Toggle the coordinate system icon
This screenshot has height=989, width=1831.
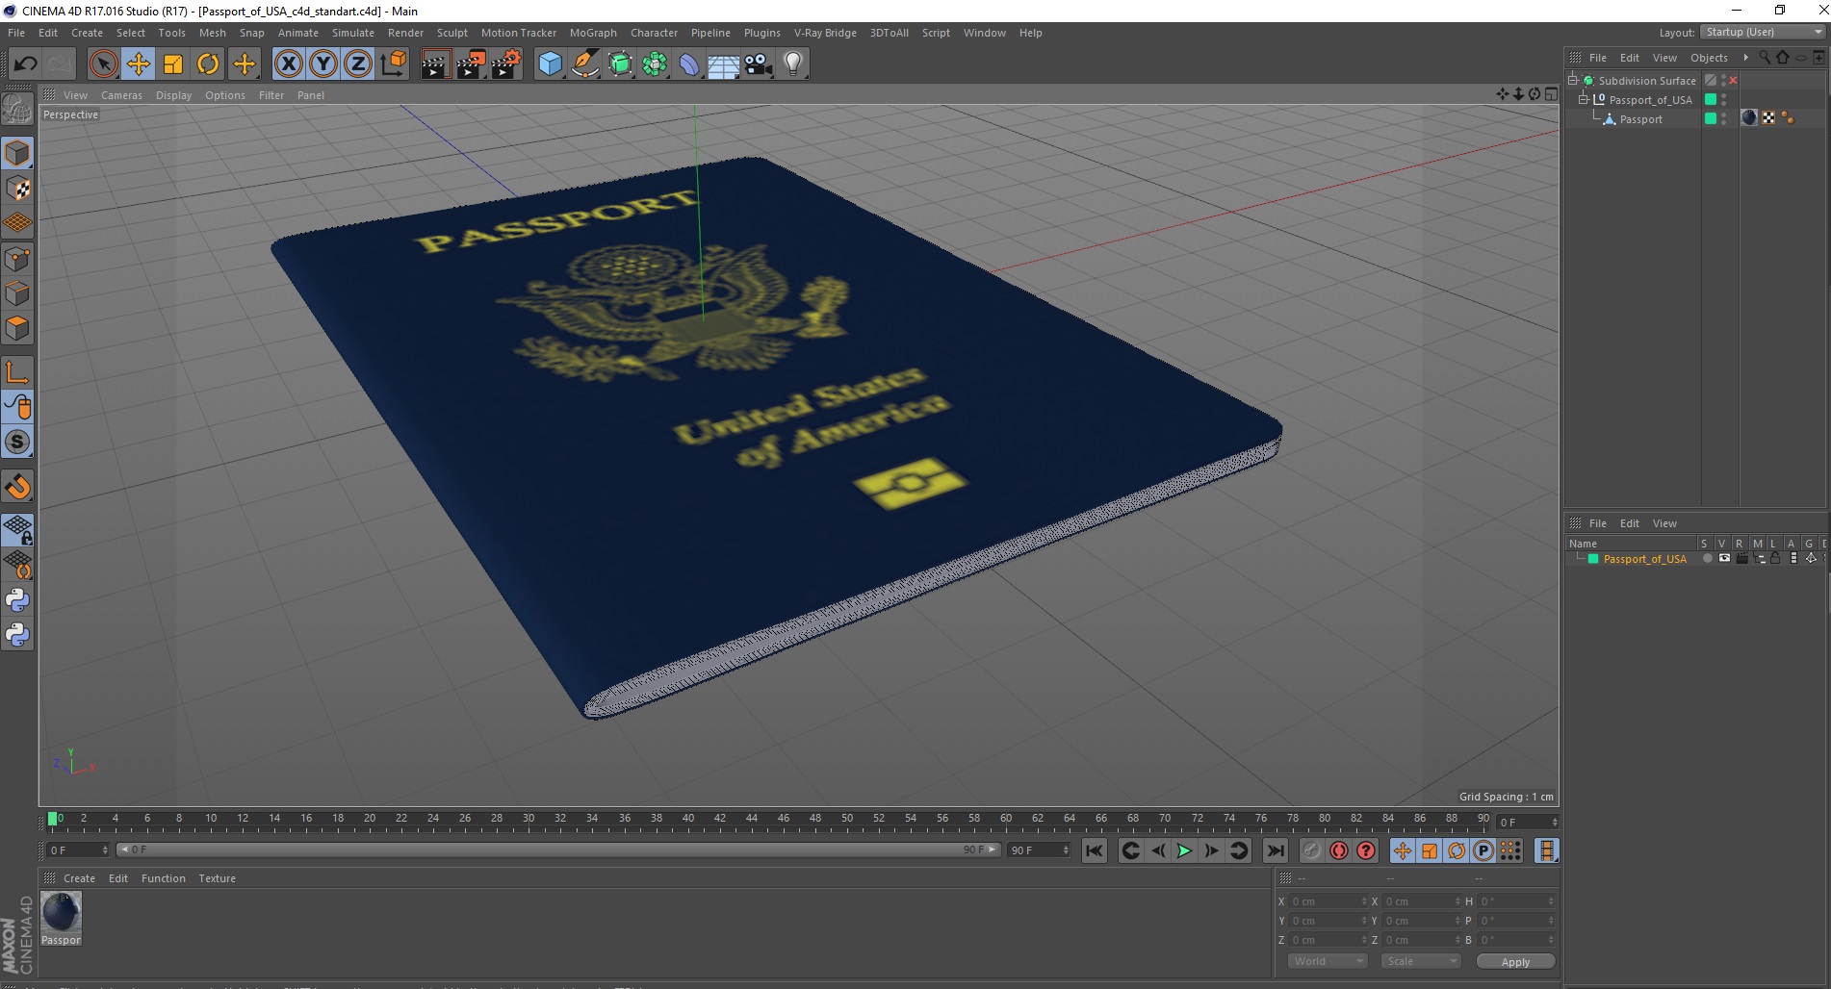[394, 64]
